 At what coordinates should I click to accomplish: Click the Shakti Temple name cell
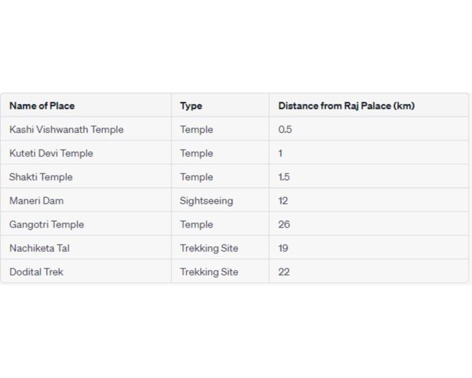tap(41, 177)
